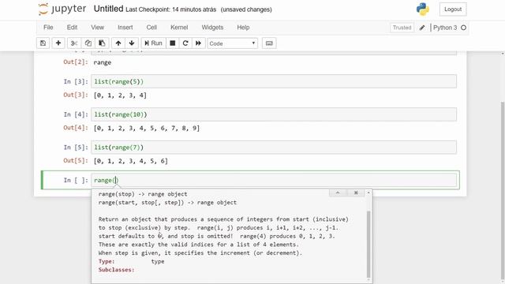The height and width of the screenshot is (284, 505).
Task: Click the Trusted notebook button
Action: 402,28
